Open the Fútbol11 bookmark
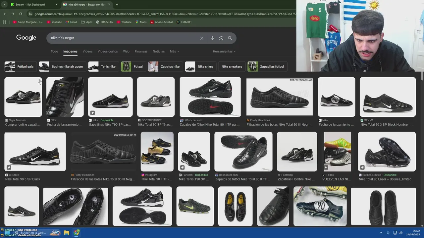Viewport: 424px width, 238px height. [x=184, y=22]
